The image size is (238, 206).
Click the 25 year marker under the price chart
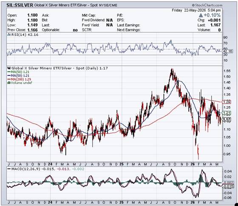click(x=122, y=164)
